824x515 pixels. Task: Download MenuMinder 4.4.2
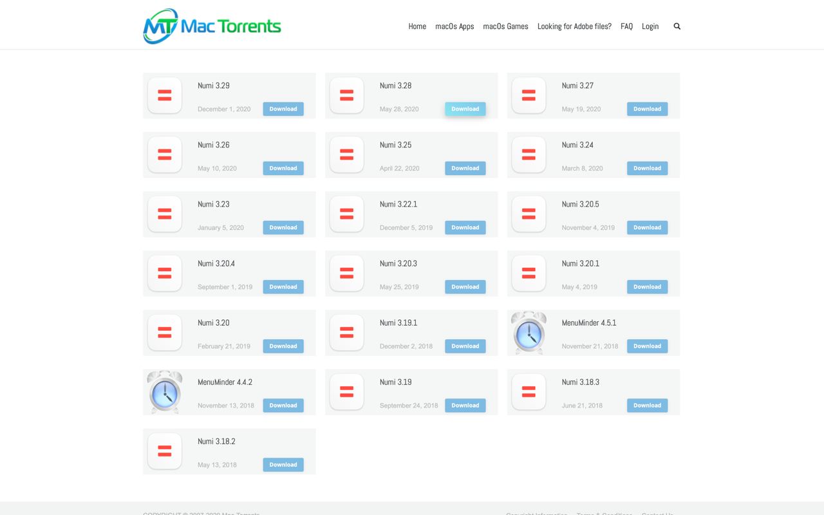tap(283, 405)
